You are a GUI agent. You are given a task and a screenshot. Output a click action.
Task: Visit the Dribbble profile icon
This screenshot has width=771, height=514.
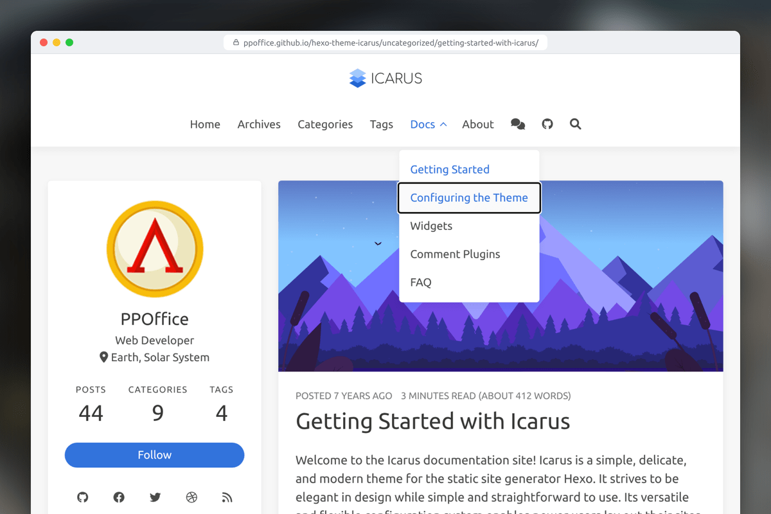(x=191, y=497)
